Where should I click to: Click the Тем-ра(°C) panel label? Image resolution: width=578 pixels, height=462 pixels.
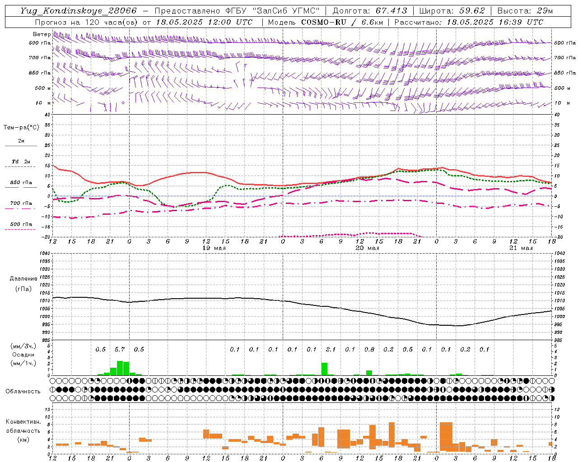tap(21, 128)
